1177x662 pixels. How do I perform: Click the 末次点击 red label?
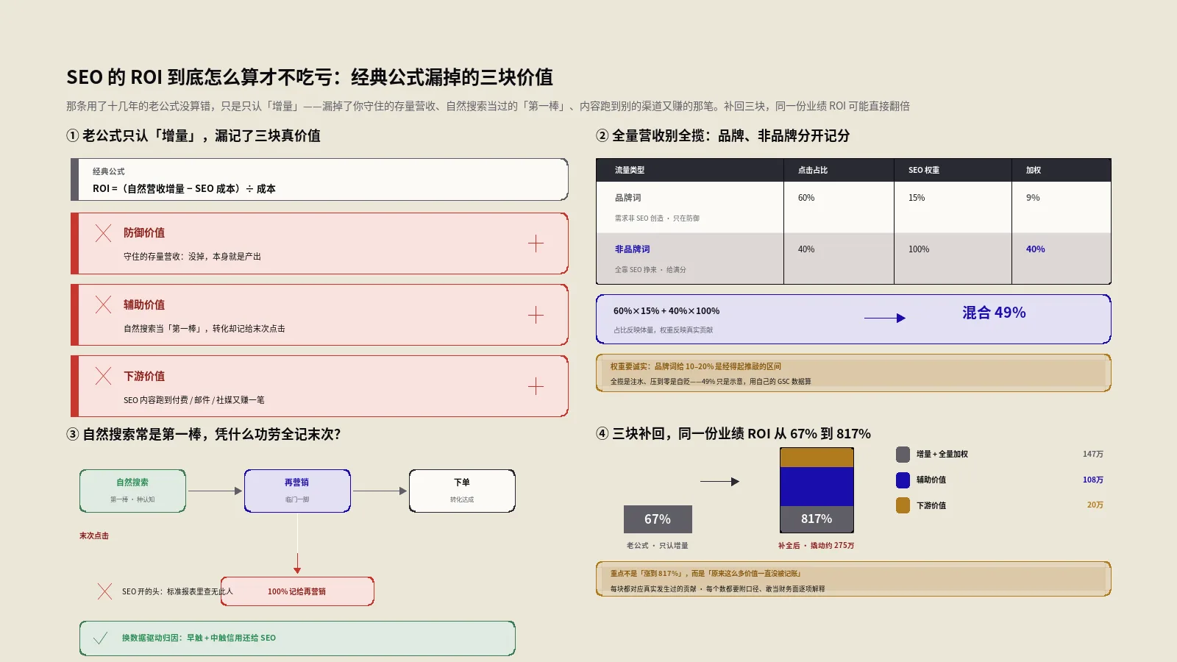(94, 536)
